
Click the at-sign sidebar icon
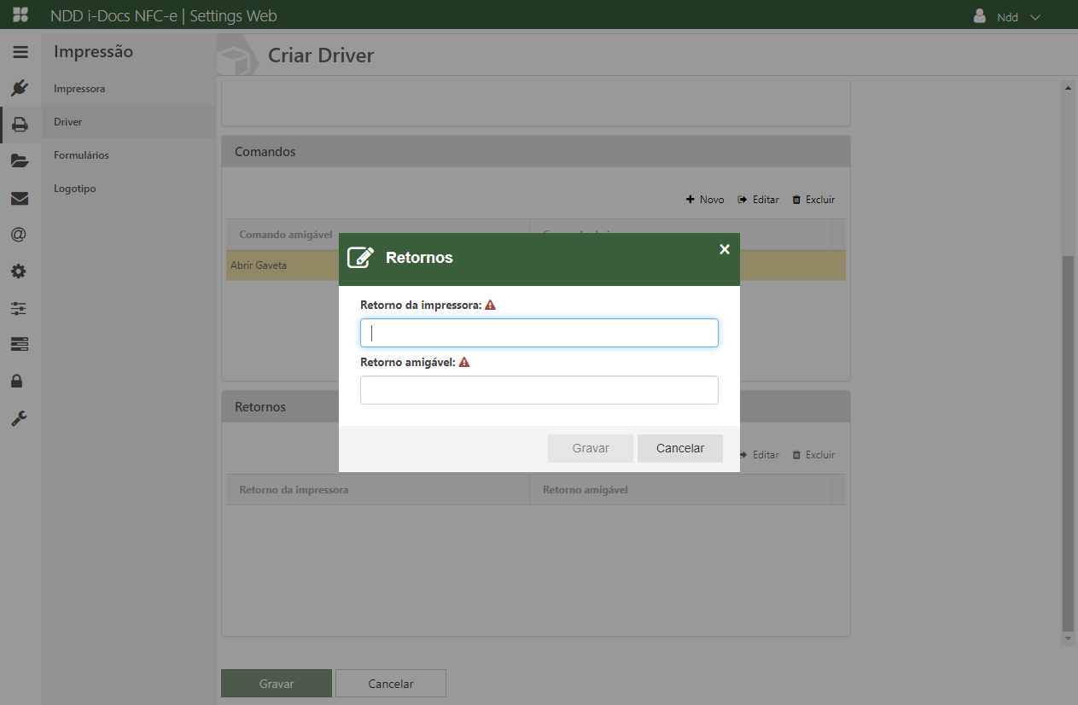[x=20, y=235]
